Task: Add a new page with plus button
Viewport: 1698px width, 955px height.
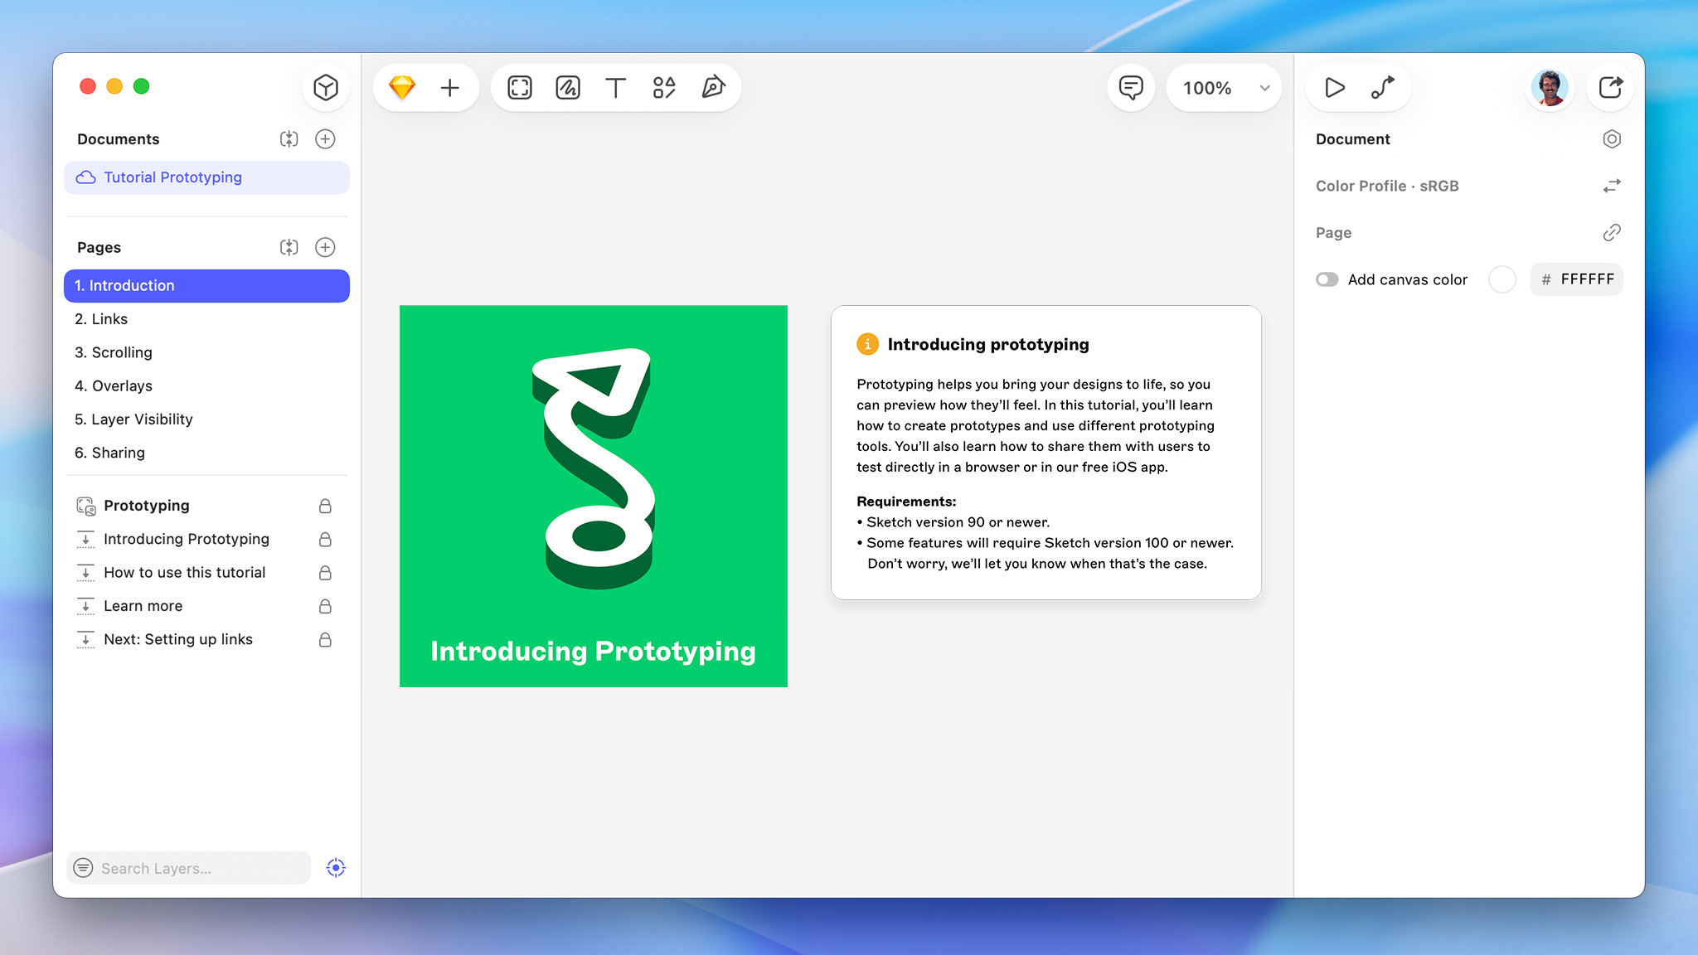Action: (x=325, y=248)
